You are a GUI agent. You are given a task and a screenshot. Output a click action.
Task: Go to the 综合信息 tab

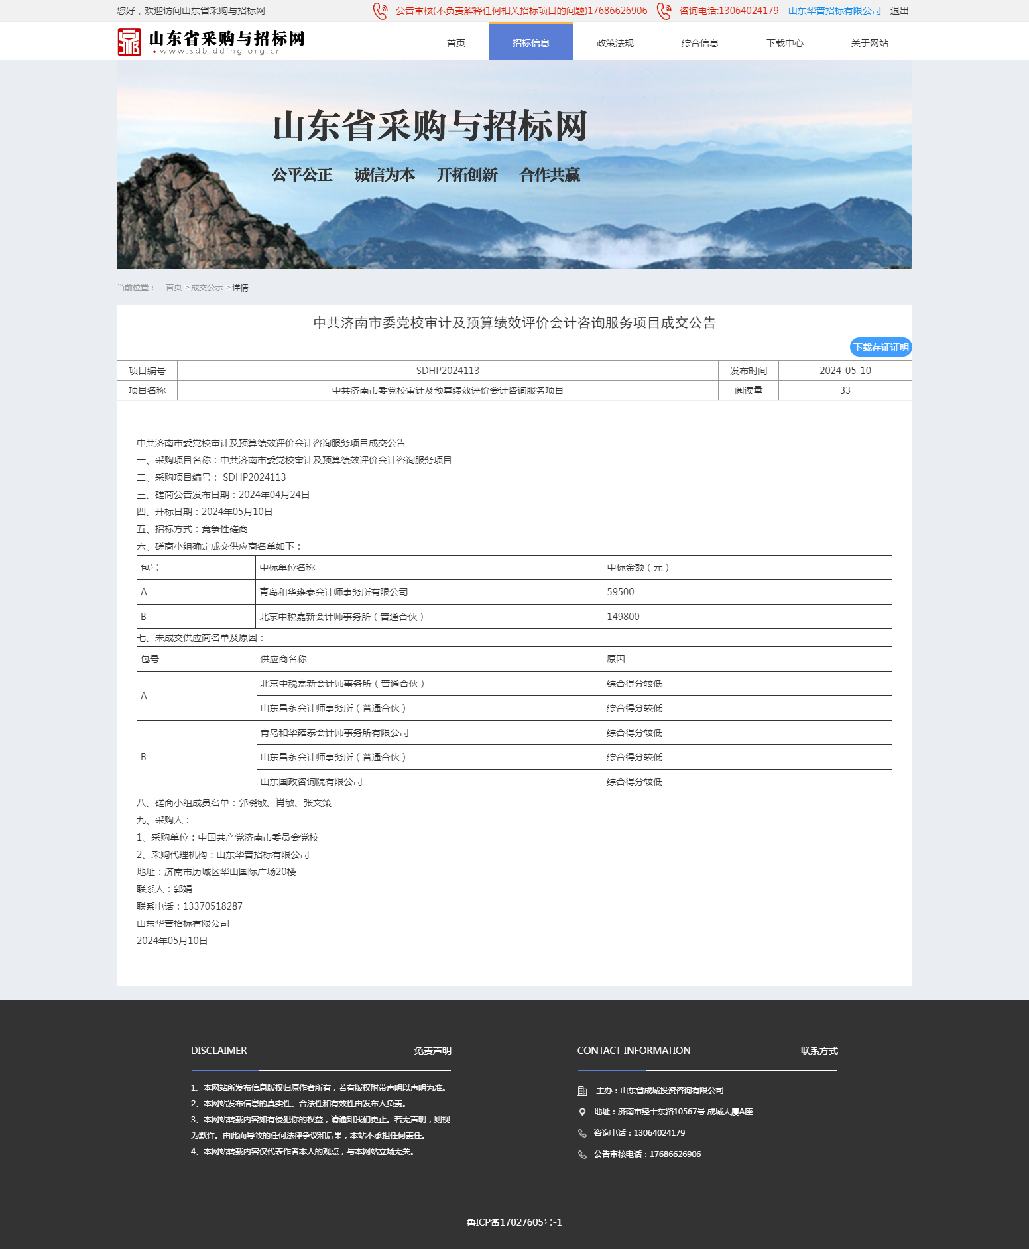click(700, 43)
